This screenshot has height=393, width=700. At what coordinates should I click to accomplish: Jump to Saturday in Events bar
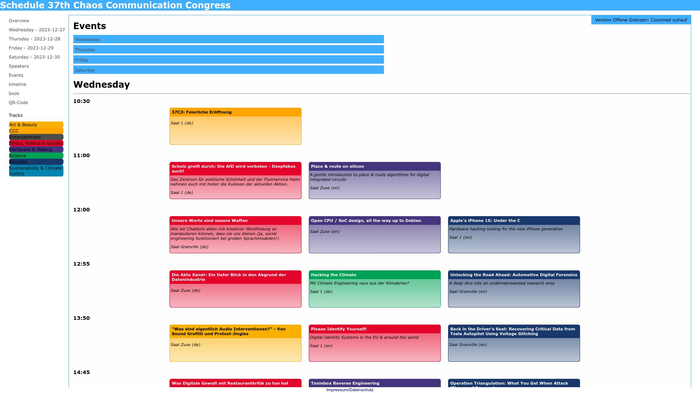coord(229,70)
